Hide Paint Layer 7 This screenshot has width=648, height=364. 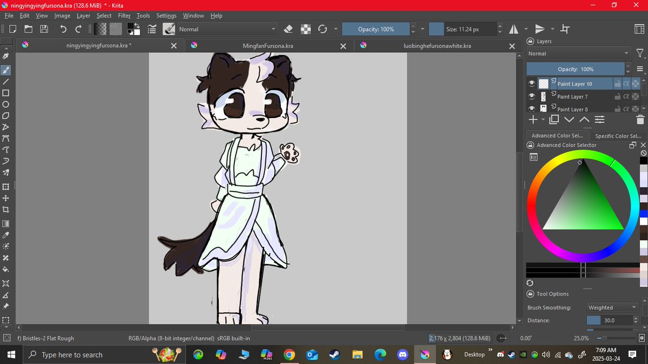(x=532, y=97)
